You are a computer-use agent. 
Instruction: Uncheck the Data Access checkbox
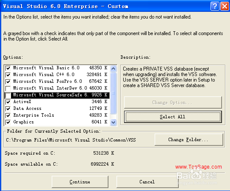click(x=8, y=109)
